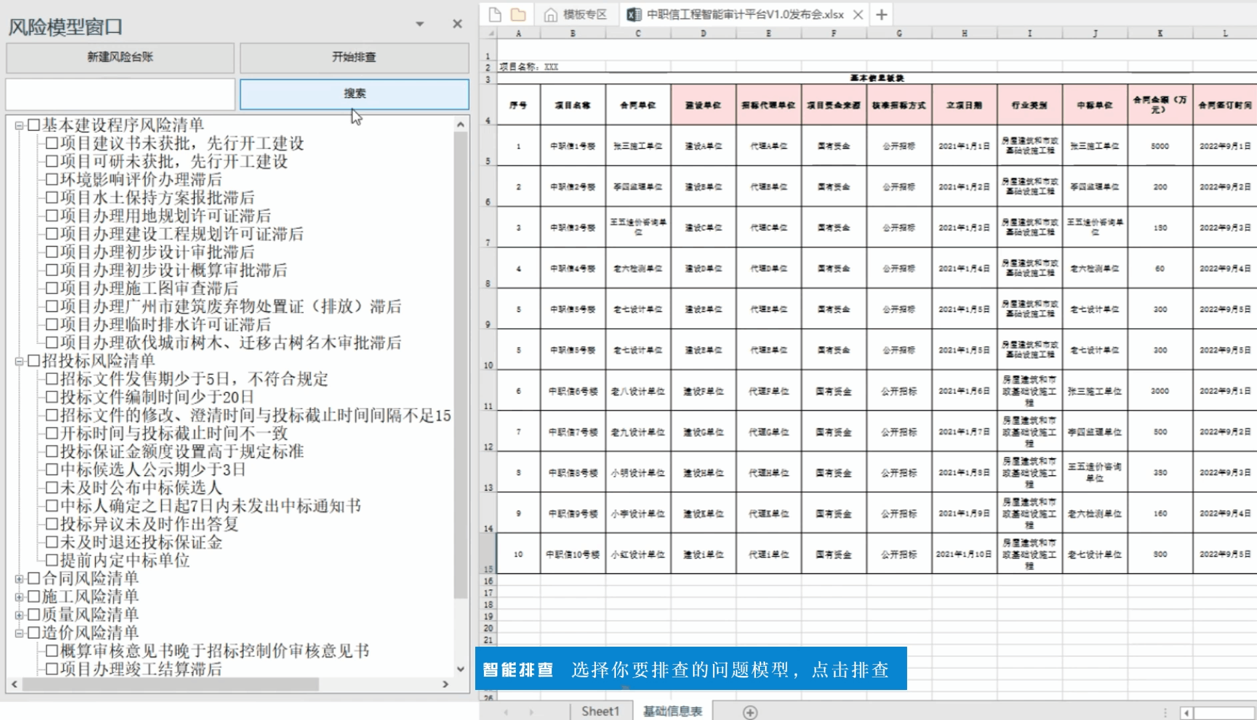Collapse the 基本建设程序风险清单 tree node
Image resolution: width=1257 pixels, height=720 pixels.
[x=17, y=124]
